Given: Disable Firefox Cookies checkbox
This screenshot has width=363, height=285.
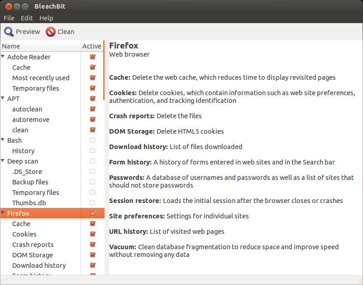Looking at the screenshot, I should coord(93,234).
